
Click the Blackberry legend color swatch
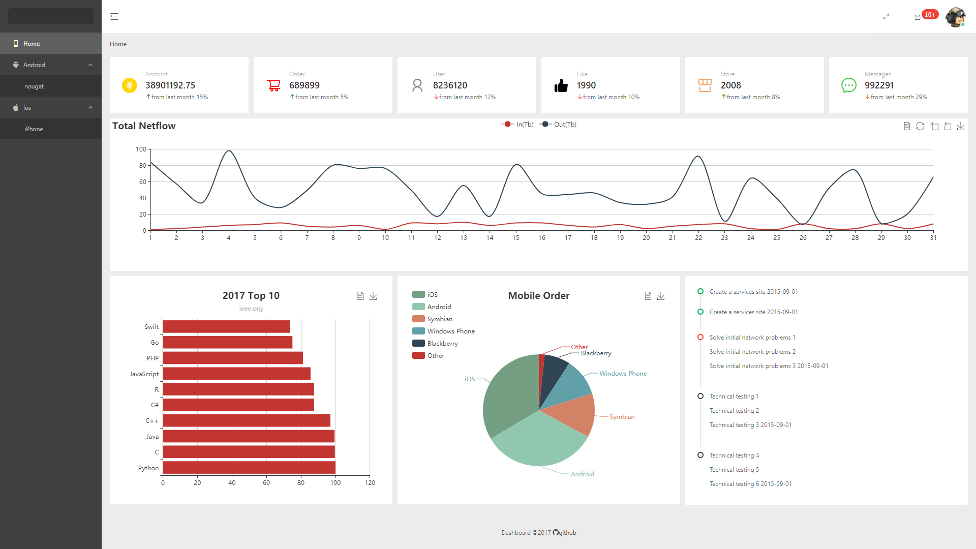(x=418, y=344)
